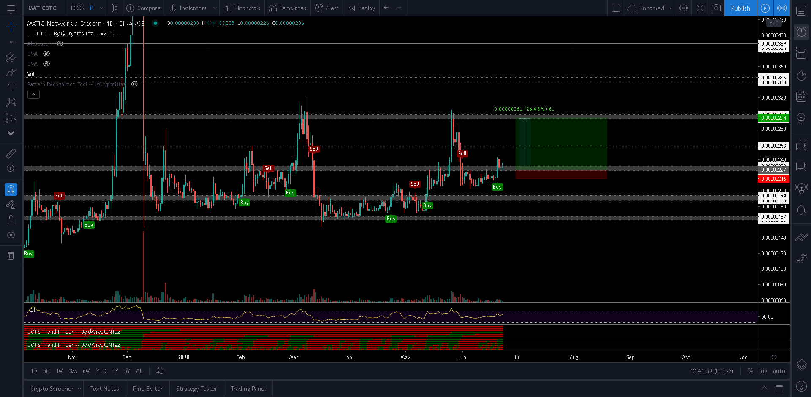Switch to Strategy Tester tab
This screenshot has height=397, width=811.
click(196, 389)
